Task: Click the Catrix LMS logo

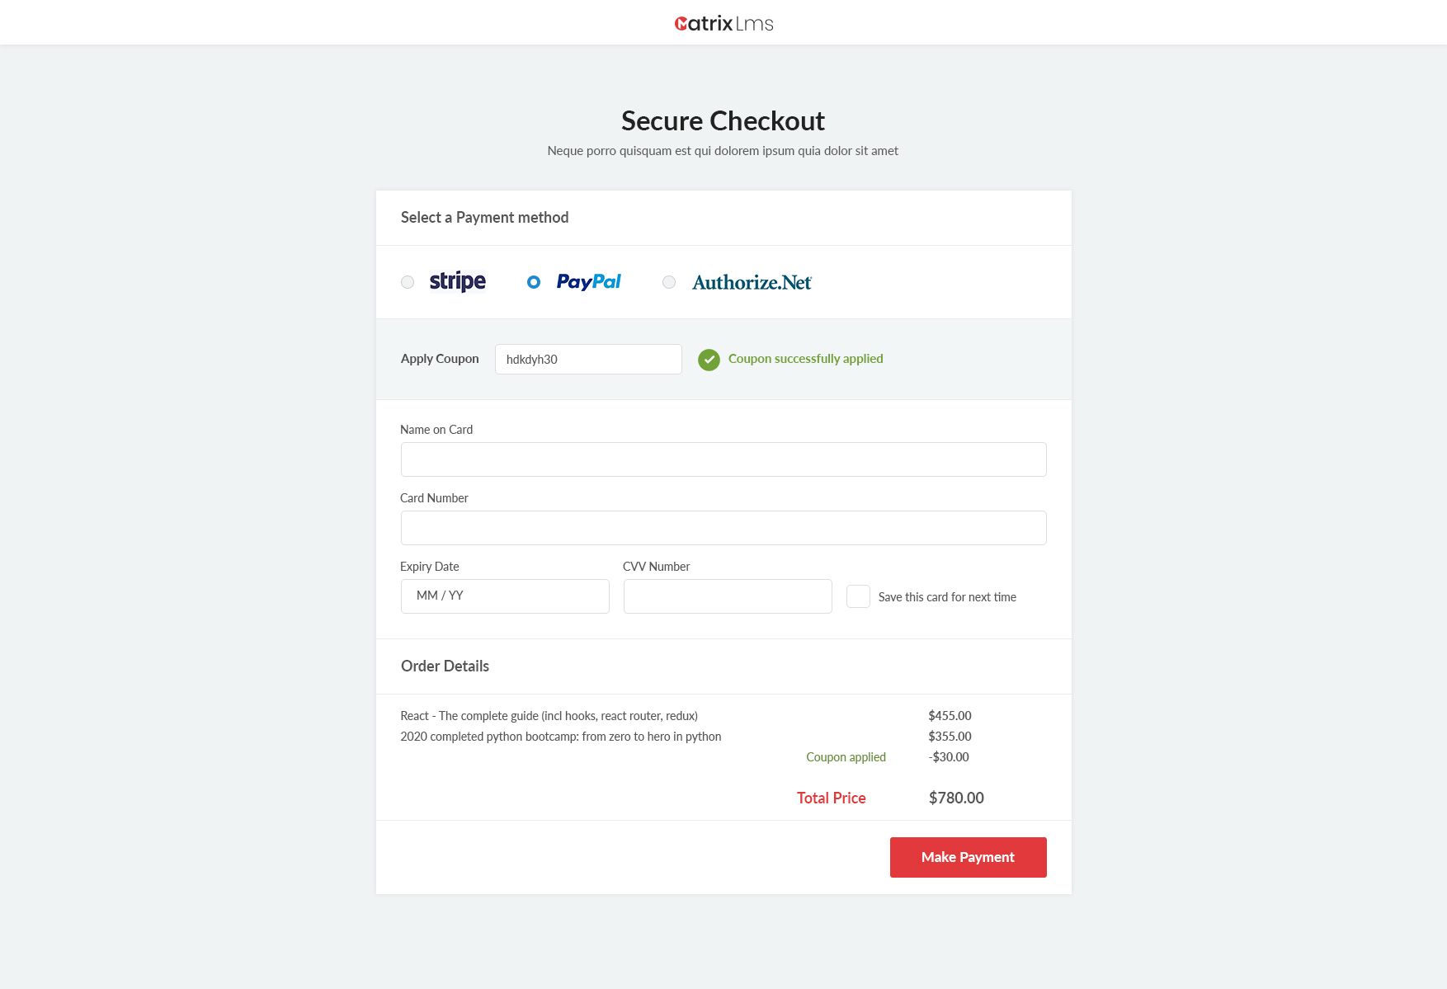Action: click(723, 23)
